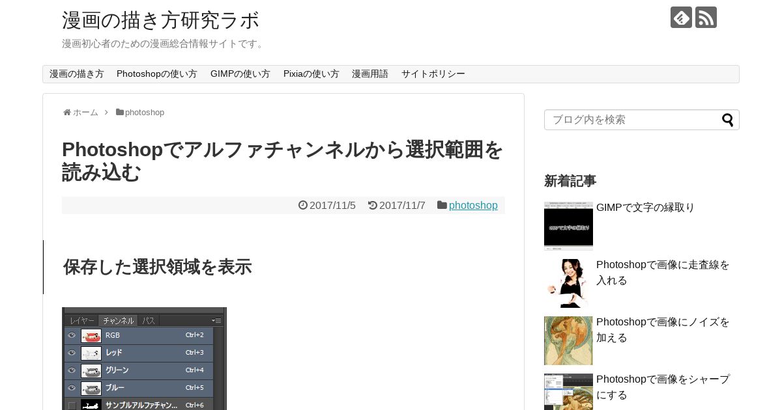Select ブルー channel row thumbnail
The image size is (782, 410).
pos(91,389)
